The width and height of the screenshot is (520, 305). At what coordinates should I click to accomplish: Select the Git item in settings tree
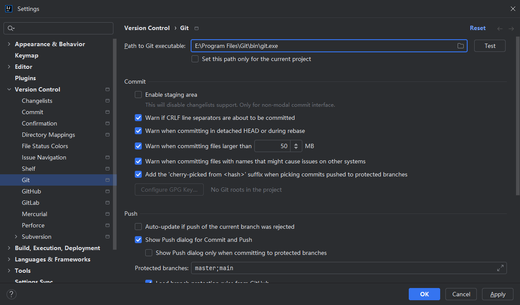(x=58, y=180)
